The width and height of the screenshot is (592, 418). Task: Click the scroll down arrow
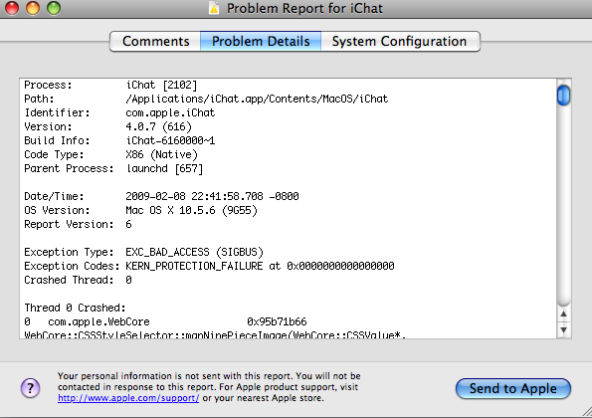pos(564,329)
